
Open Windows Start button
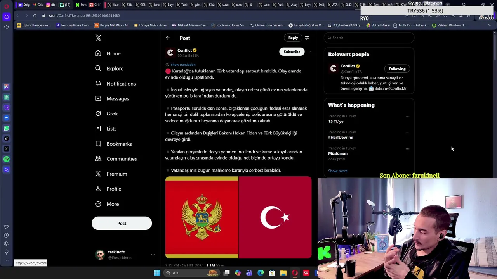point(157,273)
